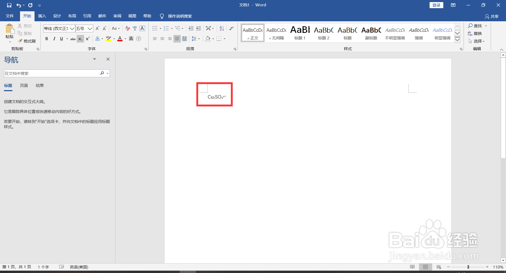Viewport: 506px width, 273px height.
Task: Click Format Painter (格式刷)
Action: tap(27, 41)
